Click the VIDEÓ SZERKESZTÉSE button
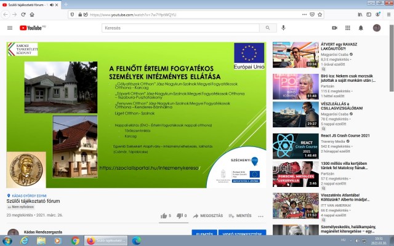This screenshot has height=246, width=394. point(242,232)
